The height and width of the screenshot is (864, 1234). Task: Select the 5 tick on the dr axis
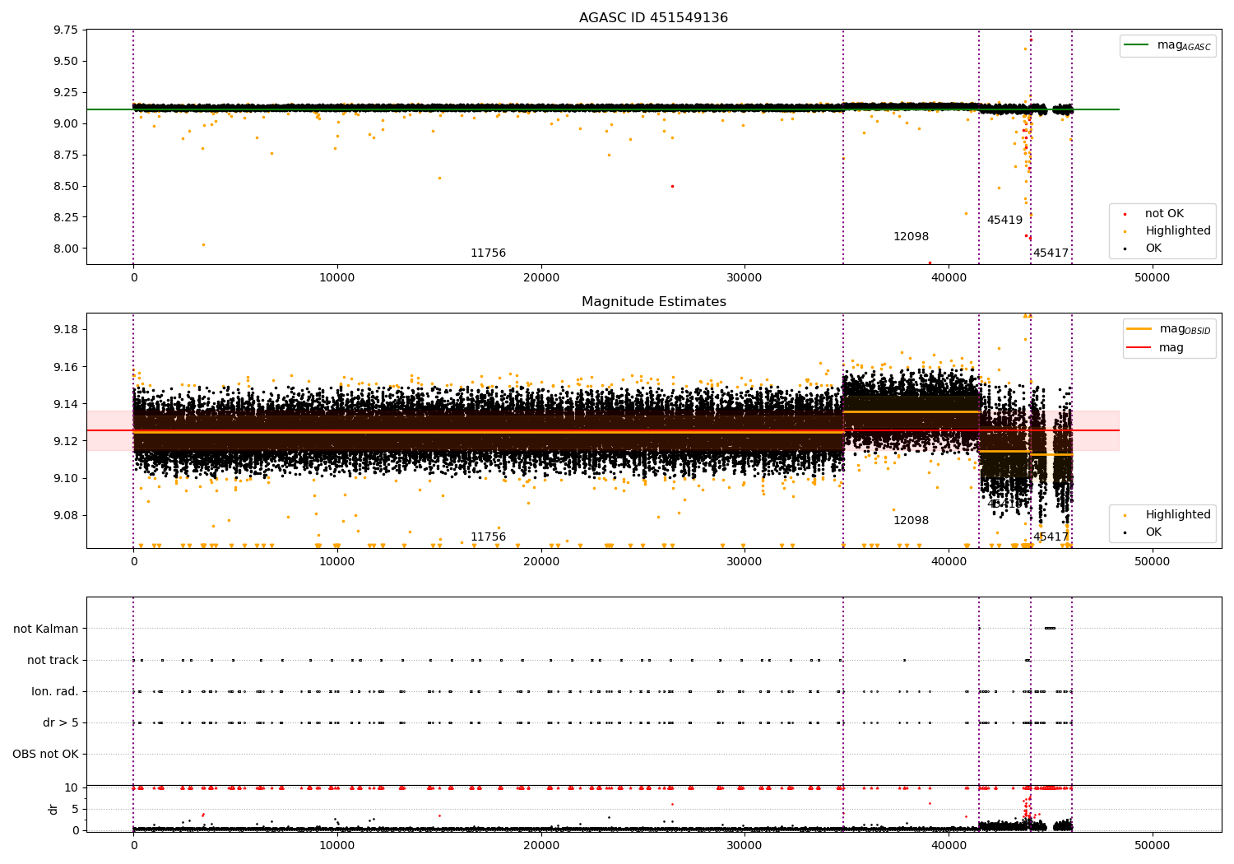tap(75, 809)
